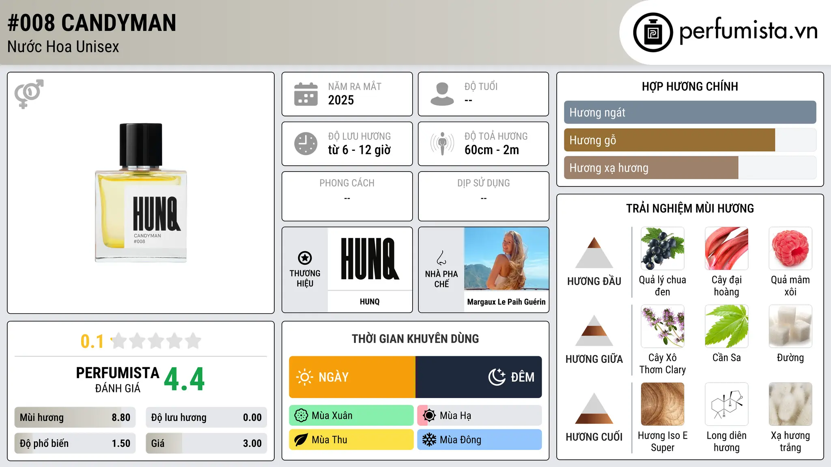
Task: Click the five-star user rating row
Action: coord(156,341)
